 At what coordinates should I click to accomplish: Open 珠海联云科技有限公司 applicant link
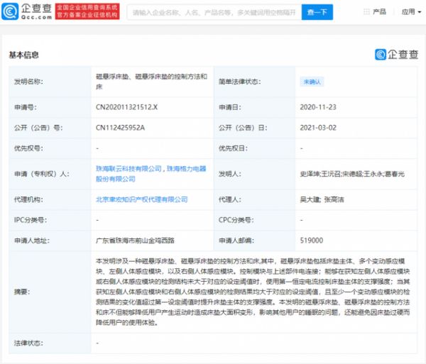(128, 169)
